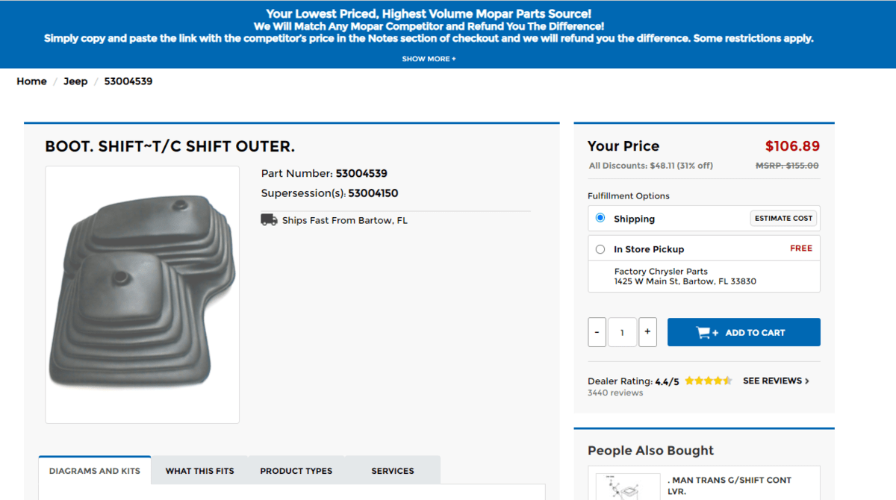Click the quantity input field
896x500 pixels.
tap(622, 332)
